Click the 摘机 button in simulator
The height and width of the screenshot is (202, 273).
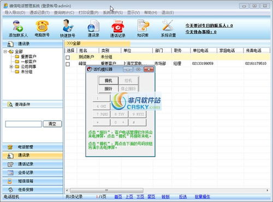coord(108,80)
